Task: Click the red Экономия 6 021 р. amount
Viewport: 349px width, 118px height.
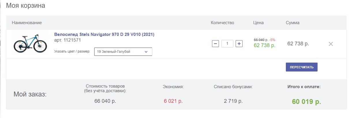Action: click(173, 101)
